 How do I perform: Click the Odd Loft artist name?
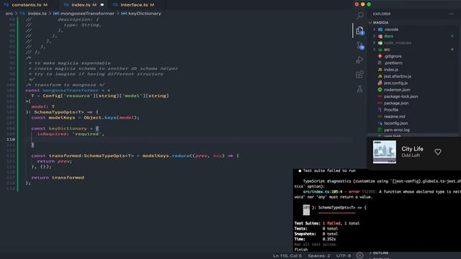pyautogui.click(x=411, y=155)
